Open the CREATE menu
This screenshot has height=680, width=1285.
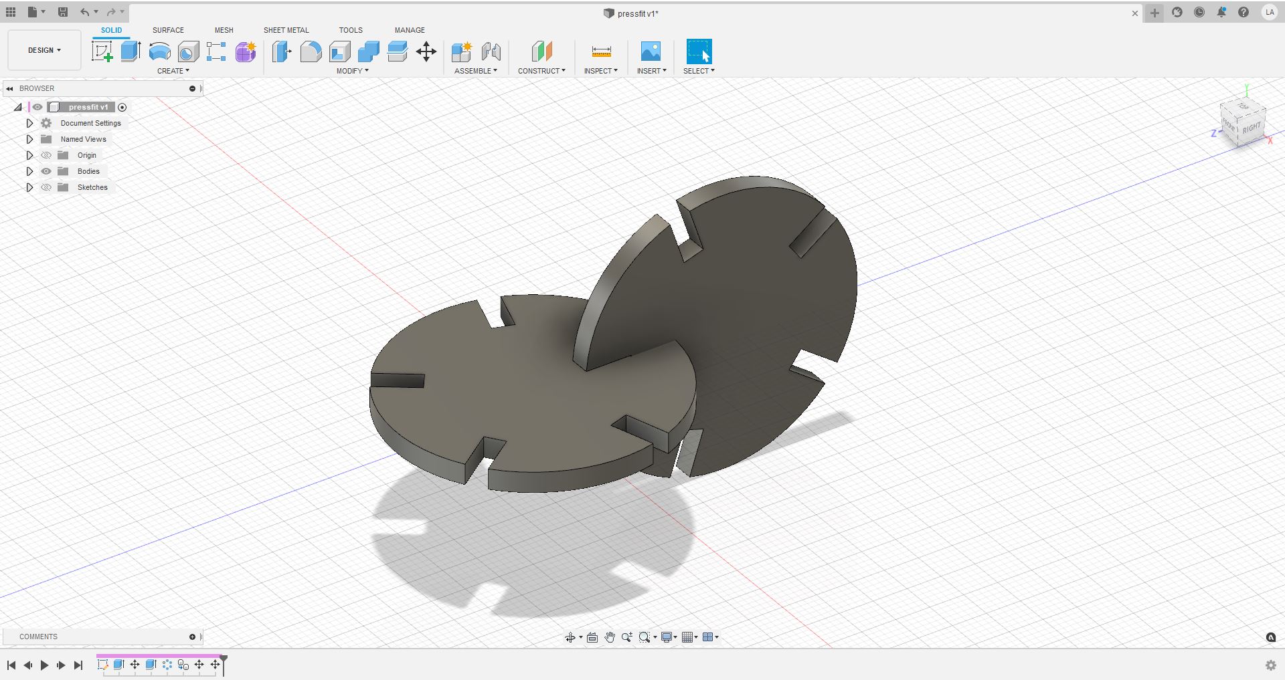(x=173, y=71)
